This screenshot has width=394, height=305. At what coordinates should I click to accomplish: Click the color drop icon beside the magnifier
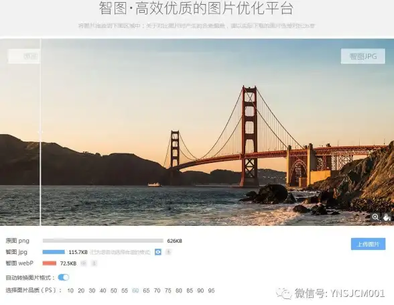click(x=387, y=217)
